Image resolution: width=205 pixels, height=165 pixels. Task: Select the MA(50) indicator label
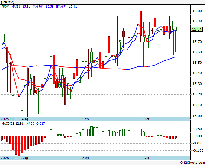coord(38,7)
